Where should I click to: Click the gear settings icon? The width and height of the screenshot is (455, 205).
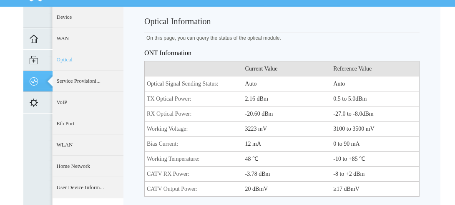click(34, 103)
